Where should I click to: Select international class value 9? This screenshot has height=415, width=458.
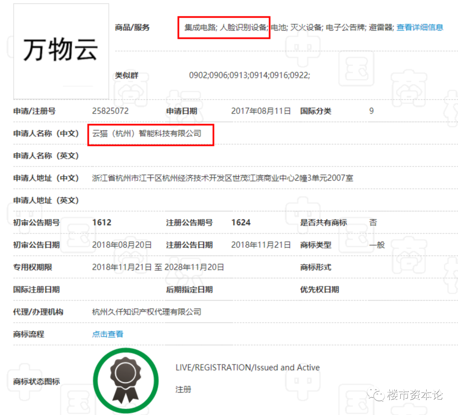(x=371, y=111)
